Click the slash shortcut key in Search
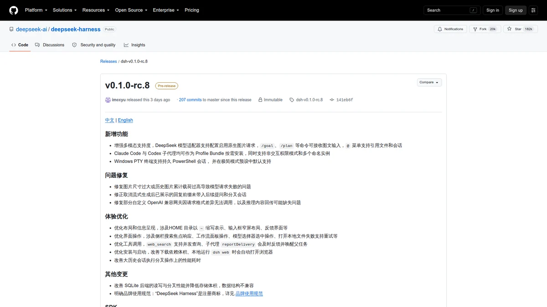 [474, 10]
